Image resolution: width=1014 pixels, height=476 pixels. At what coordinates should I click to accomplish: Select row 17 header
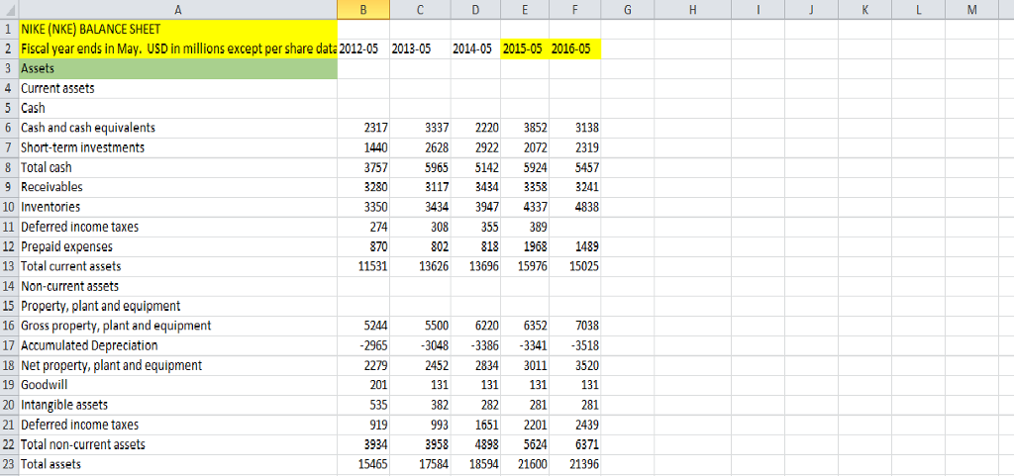9,345
